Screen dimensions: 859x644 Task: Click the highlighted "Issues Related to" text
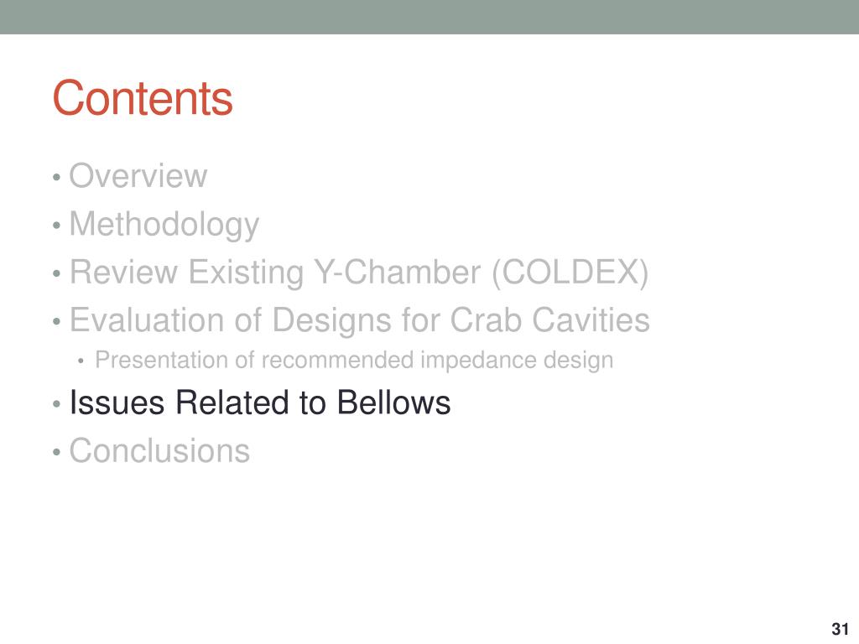(x=198, y=402)
